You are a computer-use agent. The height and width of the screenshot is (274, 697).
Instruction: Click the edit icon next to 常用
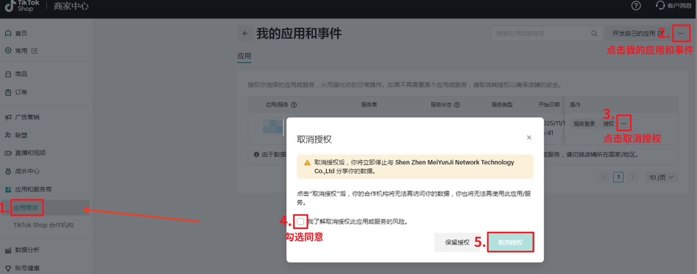[34, 51]
